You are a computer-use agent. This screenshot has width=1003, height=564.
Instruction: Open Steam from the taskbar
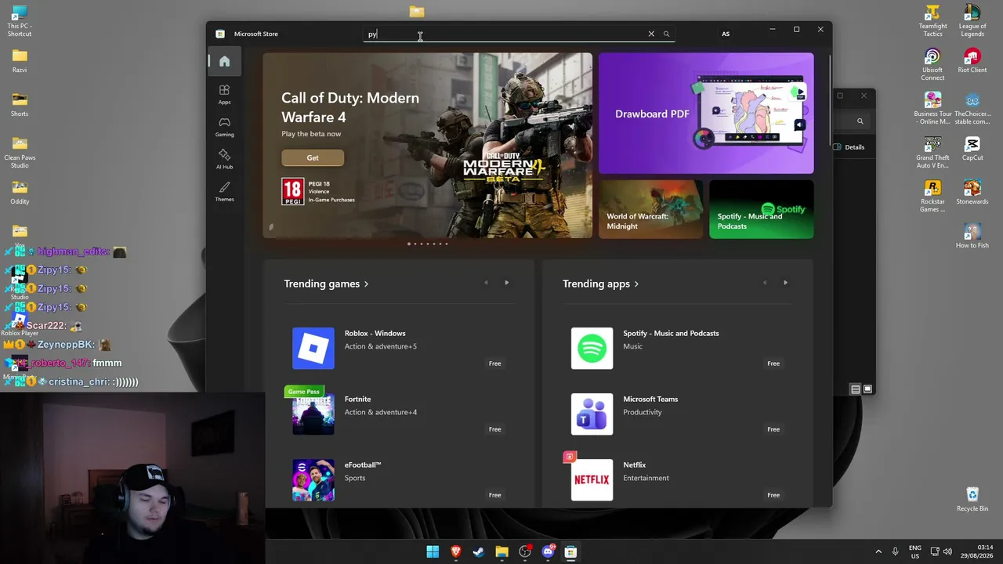click(479, 552)
